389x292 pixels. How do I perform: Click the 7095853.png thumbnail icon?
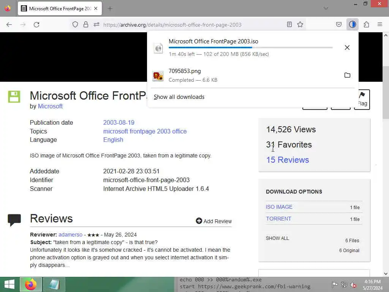[158, 76]
